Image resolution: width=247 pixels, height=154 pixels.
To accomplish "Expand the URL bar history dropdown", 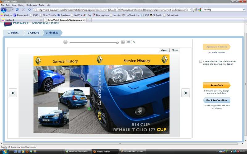I will [x=190, y=10].
